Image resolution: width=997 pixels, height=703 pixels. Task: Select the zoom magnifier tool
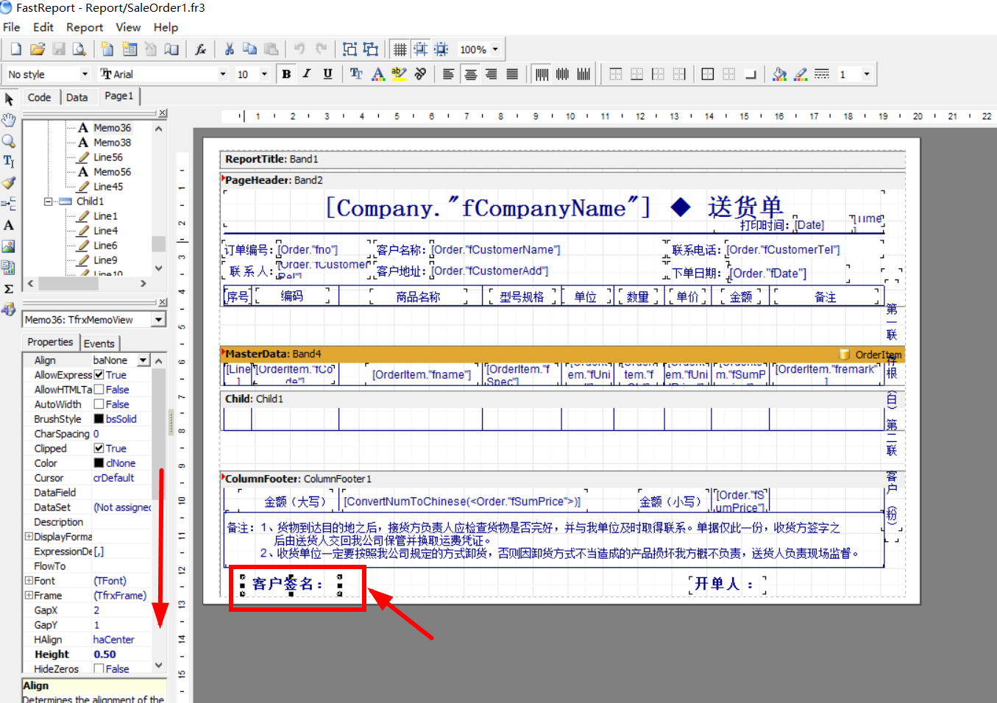(9, 141)
